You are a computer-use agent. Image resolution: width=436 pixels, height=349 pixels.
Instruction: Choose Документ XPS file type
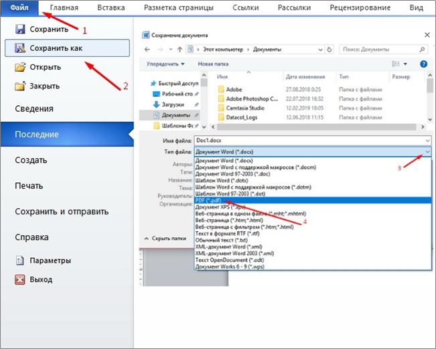pyautogui.click(x=313, y=207)
